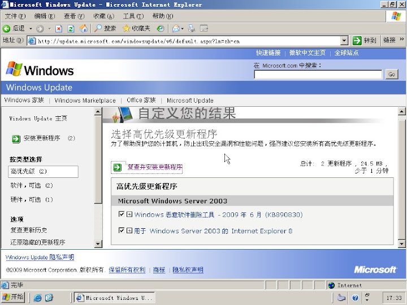Open the 文件(F) menu
407x305 pixels.
pos(15,16)
